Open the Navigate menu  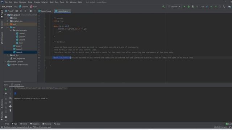[22, 2]
